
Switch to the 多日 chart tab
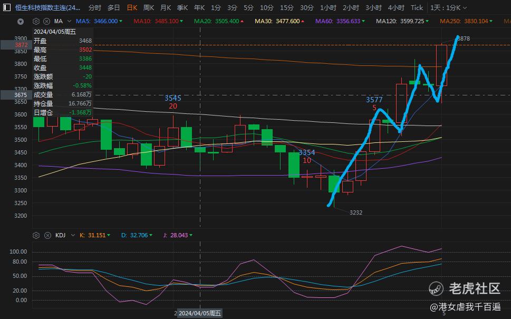pyautogui.click(x=113, y=7)
